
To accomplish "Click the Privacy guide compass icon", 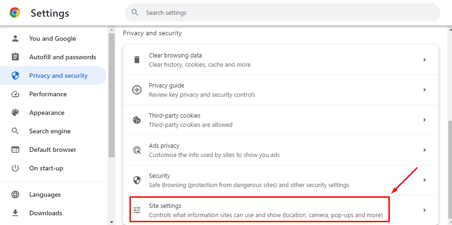I will 136,90.
